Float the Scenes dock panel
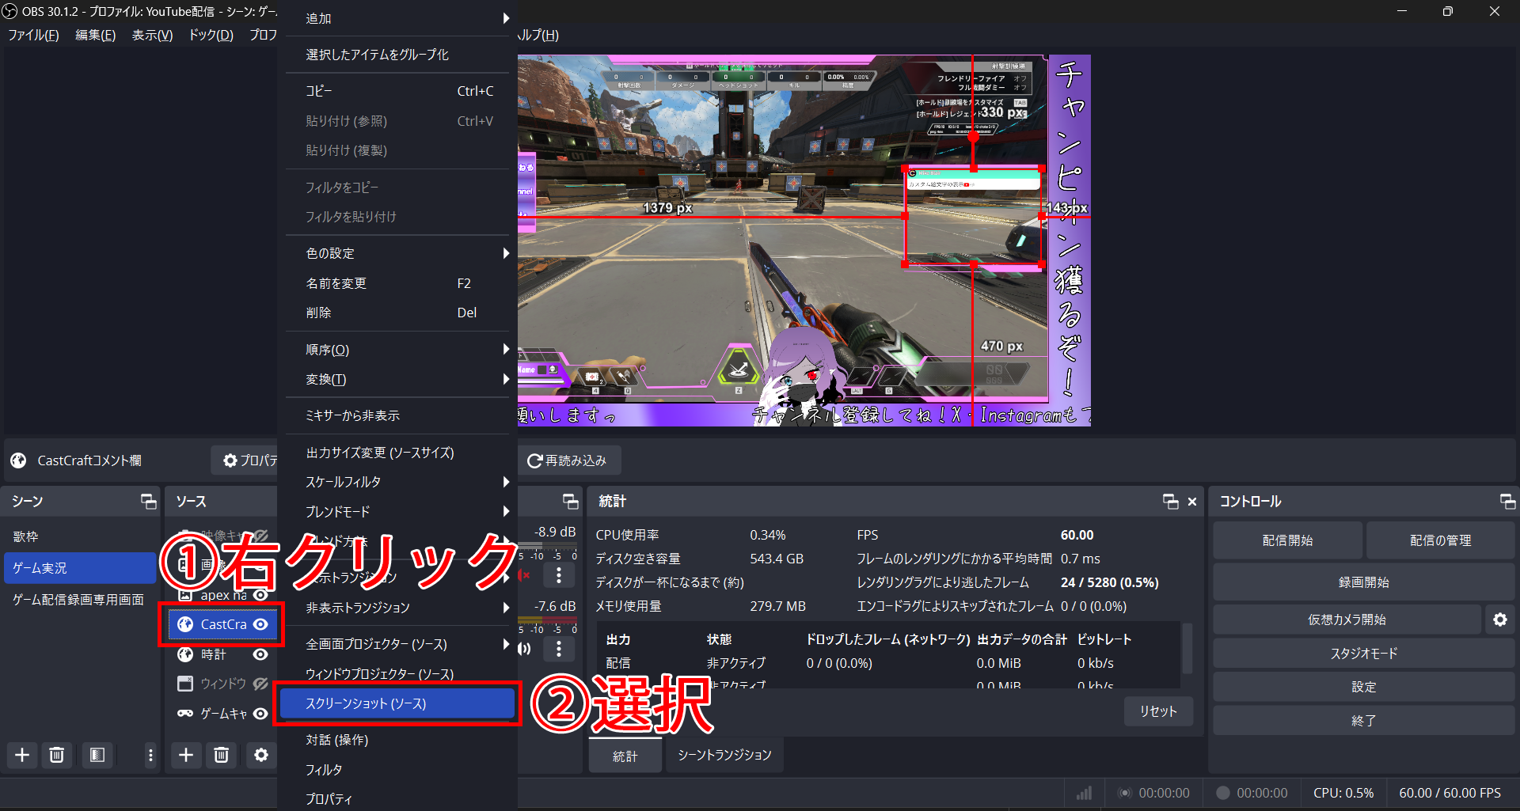The width and height of the screenshot is (1520, 811). pyautogui.click(x=148, y=501)
